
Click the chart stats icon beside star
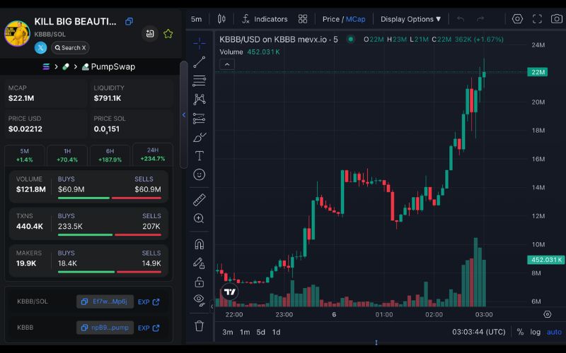(x=150, y=34)
